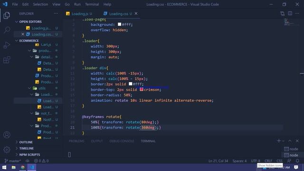Collapse the utils folder
Screen dimensions: 304x171
29,88
